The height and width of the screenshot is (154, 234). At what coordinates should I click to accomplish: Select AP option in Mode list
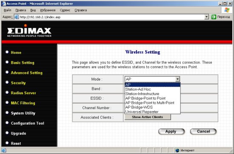[152, 85]
